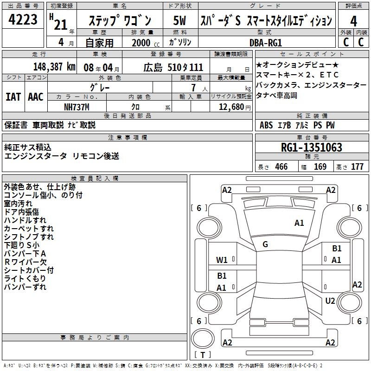Image resolution: width=371 pixels, height=371 pixels.
Task: Select inspector note ハンドルすれ
Action: click(25, 220)
